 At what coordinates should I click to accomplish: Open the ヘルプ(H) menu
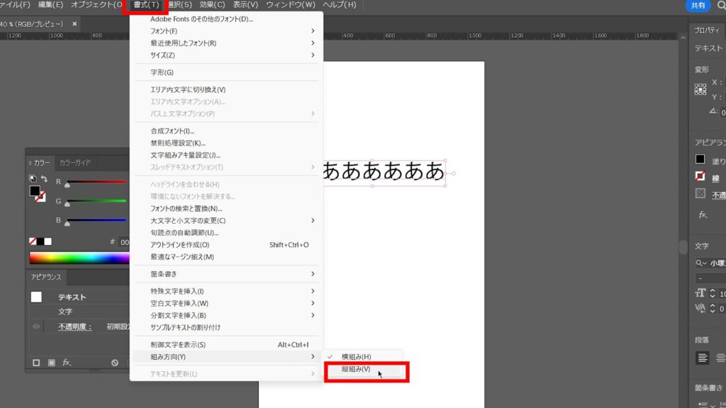coord(340,5)
